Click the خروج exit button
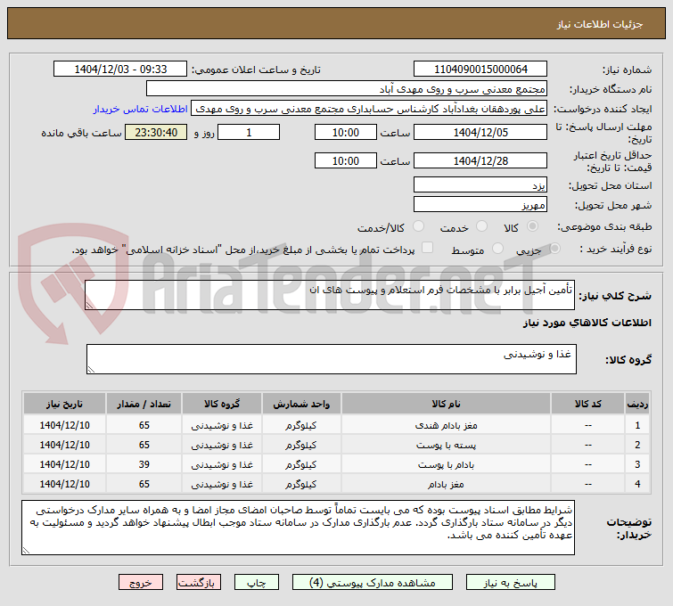Image resolution: width=673 pixels, height=606 pixels. coord(141,583)
